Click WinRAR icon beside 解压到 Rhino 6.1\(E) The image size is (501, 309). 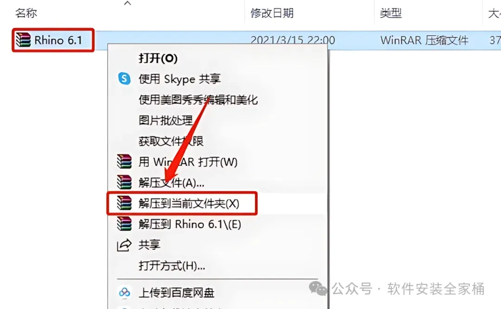tap(124, 224)
